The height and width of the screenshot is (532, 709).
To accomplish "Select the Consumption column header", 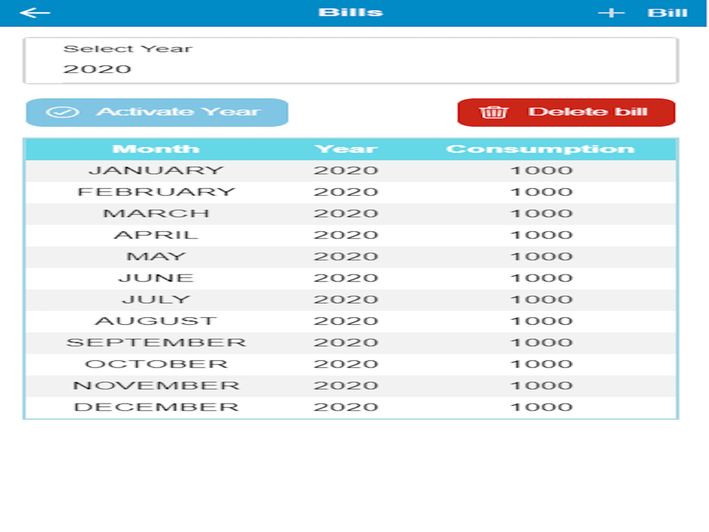I will click(x=540, y=149).
